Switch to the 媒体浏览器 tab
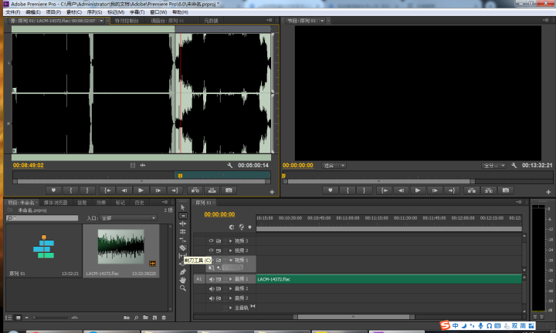Viewport: 556px width, 333px height. tap(56, 203)
